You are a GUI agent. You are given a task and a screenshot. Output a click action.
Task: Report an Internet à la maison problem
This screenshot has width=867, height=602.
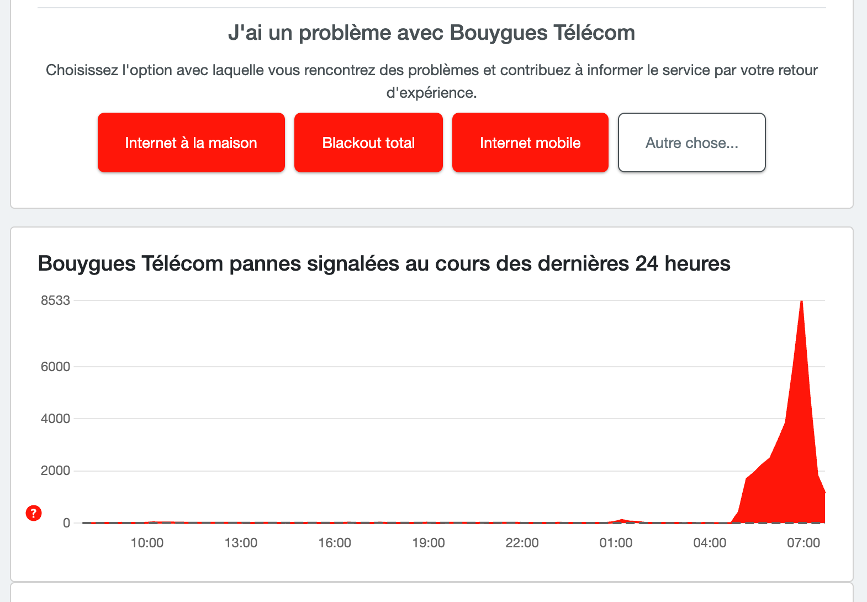pyautogui.click(x=191, y=142)
